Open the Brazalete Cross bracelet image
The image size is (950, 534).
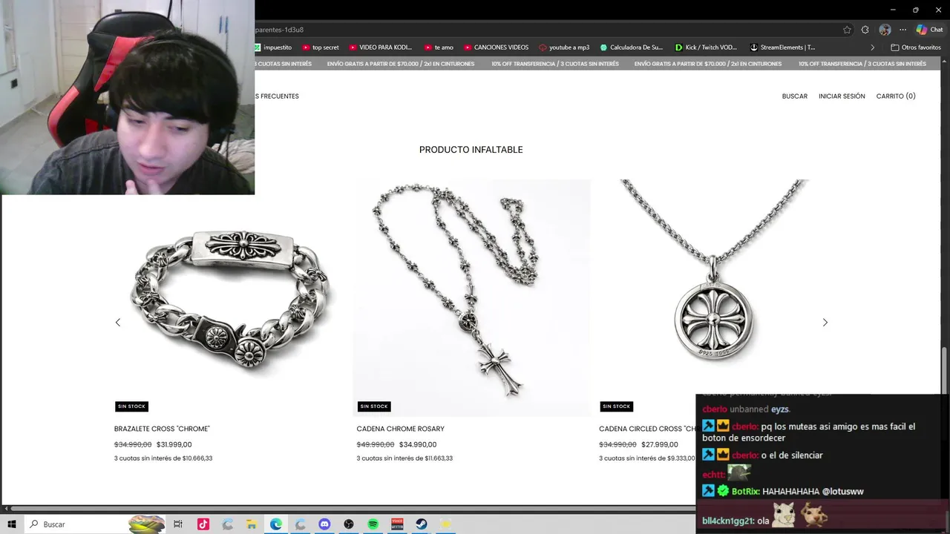pyautogui.click(x=229, y=297)
